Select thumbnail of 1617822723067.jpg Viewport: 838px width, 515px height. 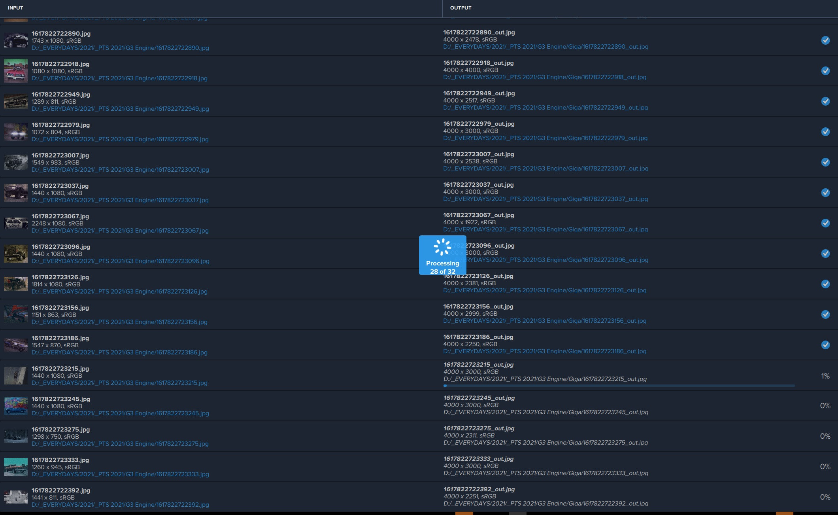click(16, 223)
